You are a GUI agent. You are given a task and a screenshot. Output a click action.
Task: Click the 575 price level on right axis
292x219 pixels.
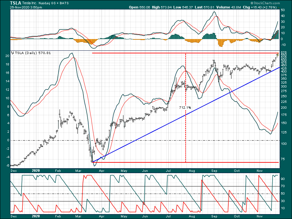(283, 53)
